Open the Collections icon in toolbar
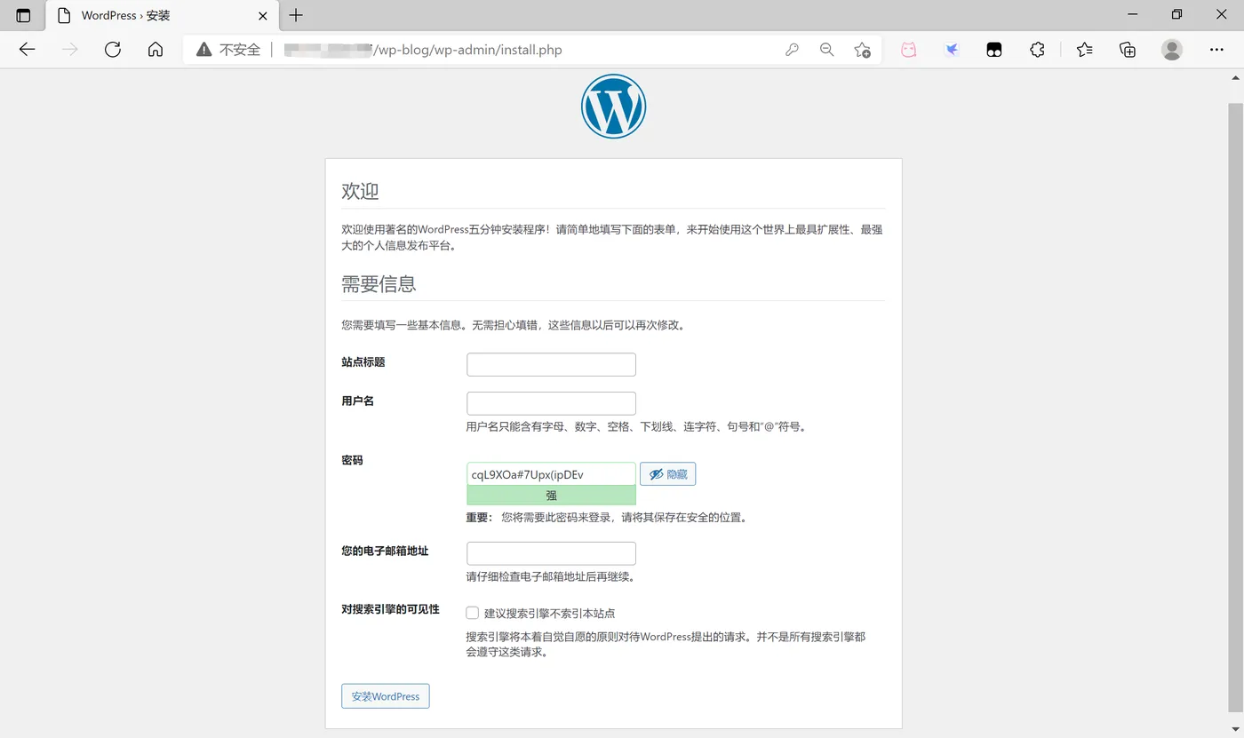This screenshot has width=1244, height=738. pyautogui.click(x=1128, y=50)
